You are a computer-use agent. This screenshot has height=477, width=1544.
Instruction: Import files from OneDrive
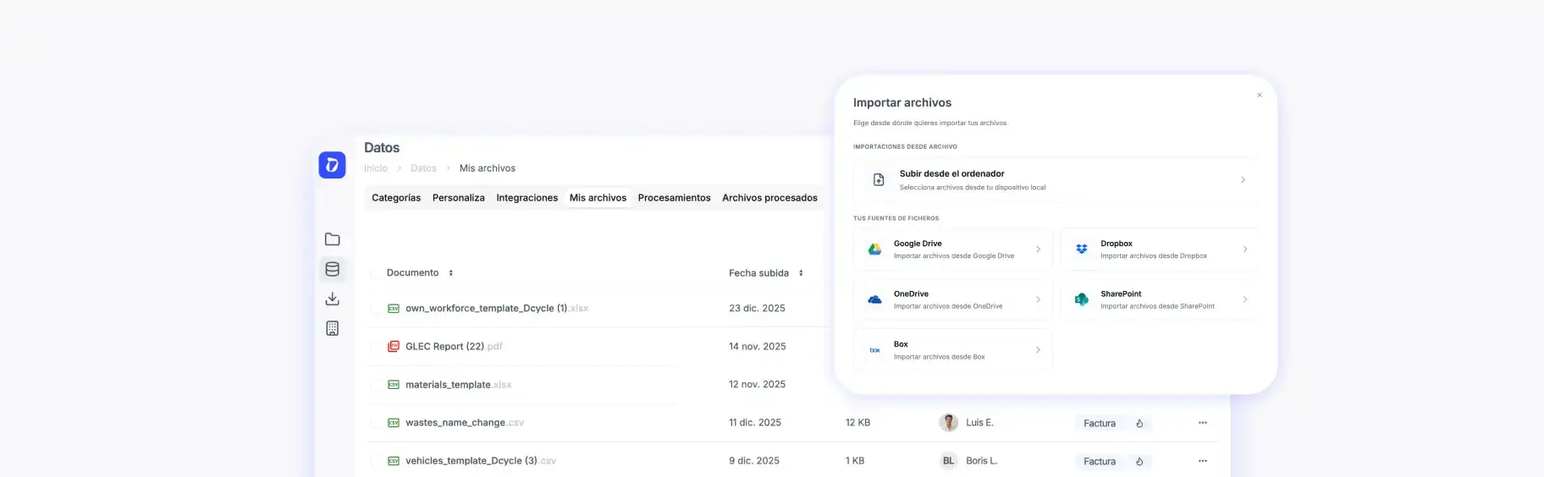[953, 299]
